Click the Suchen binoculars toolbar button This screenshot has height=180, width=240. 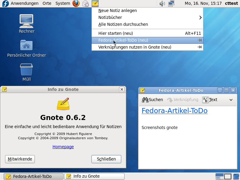(152, 100)
